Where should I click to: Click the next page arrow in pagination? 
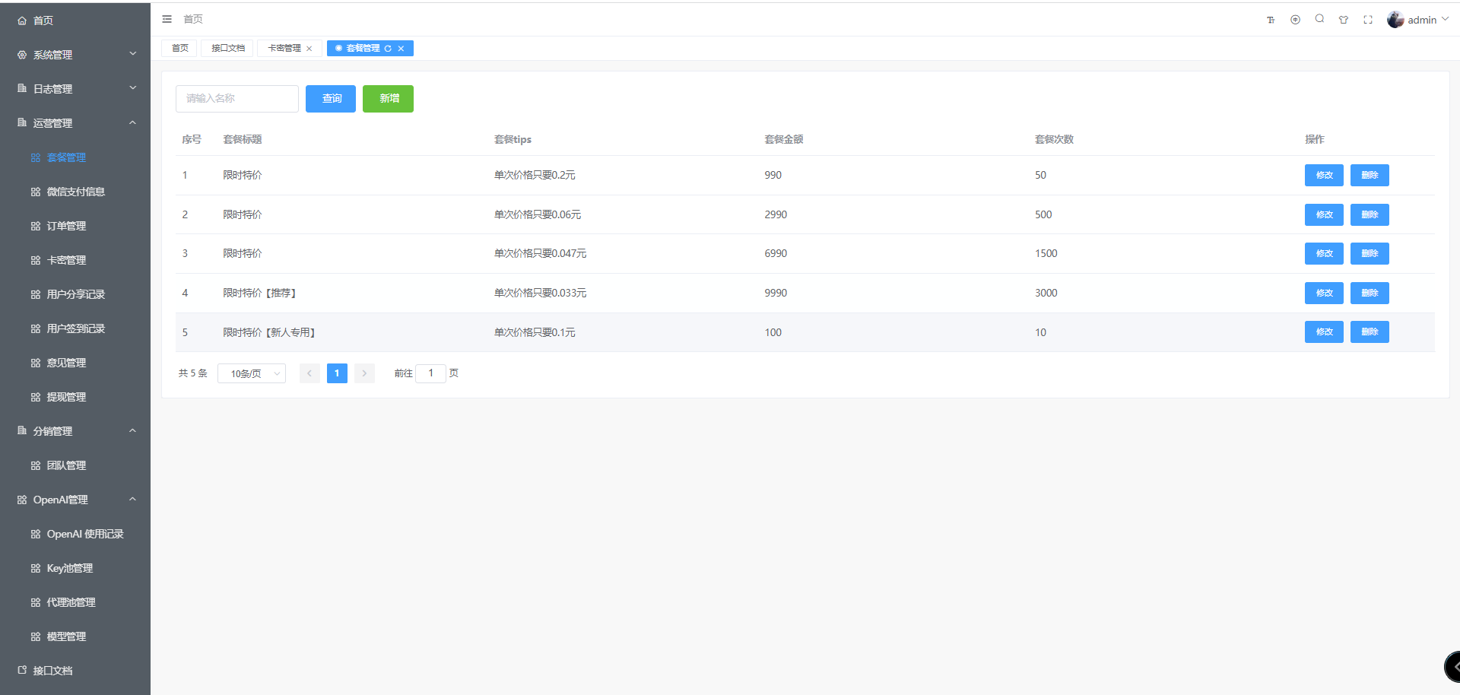[x=364, y=373]
